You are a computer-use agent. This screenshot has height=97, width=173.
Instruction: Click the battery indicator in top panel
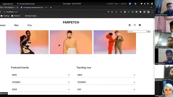(152, 4)
